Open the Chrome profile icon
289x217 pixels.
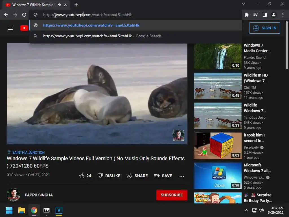click(x=274, y=15)
